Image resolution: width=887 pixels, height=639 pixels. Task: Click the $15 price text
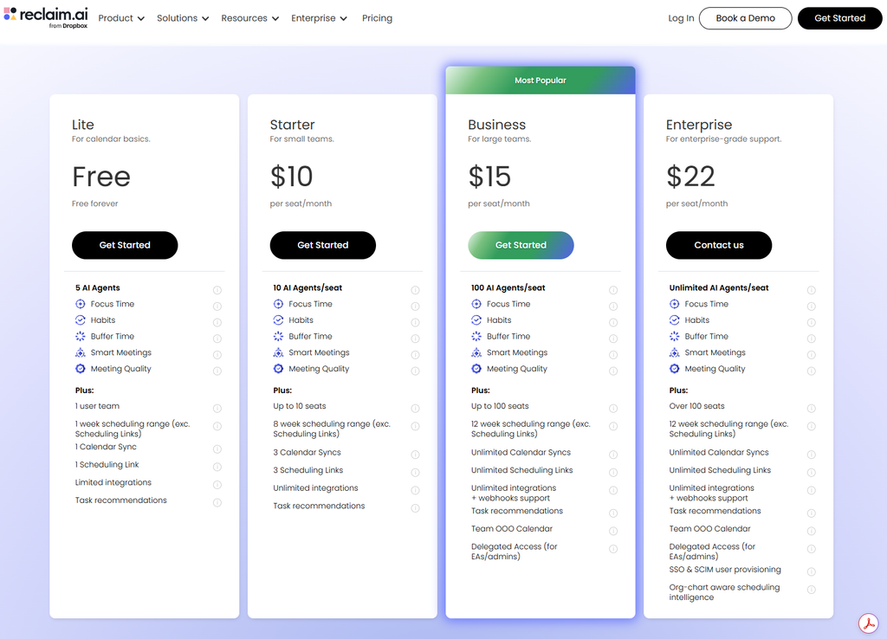(489, 177)
